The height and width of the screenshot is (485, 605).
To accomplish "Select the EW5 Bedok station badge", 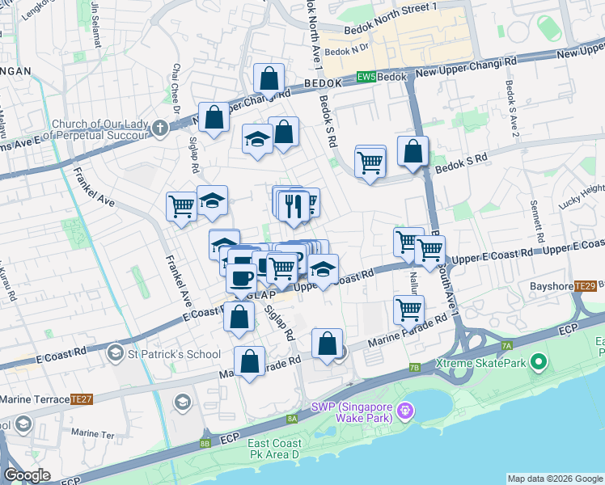I will click(x=366, y=77).
